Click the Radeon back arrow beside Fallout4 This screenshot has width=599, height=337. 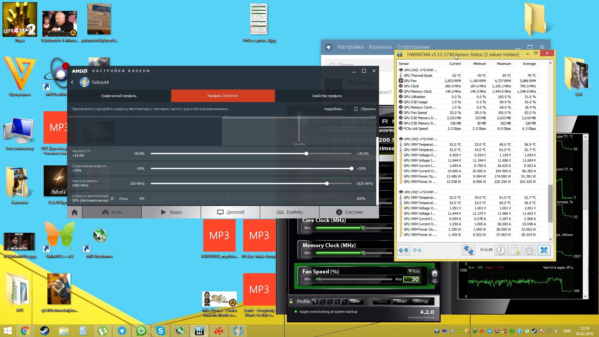72,82
